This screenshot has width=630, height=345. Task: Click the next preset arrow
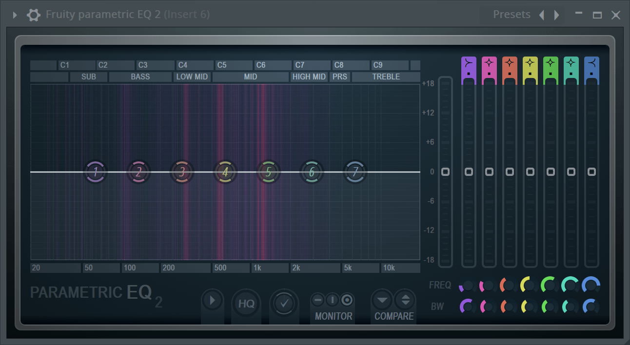pos(556,15)
